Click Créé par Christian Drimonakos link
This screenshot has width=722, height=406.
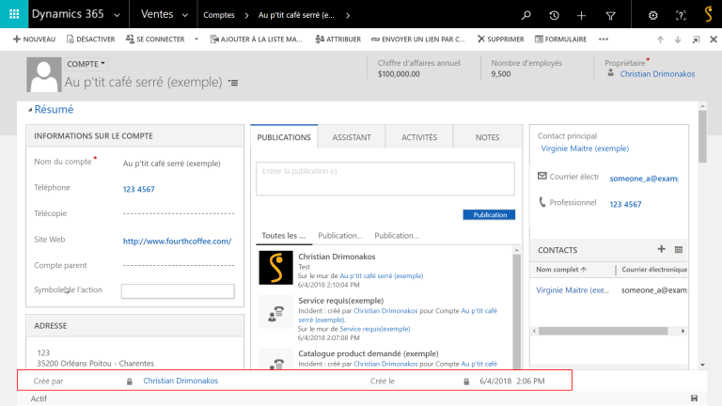click(x=180, y=381)
